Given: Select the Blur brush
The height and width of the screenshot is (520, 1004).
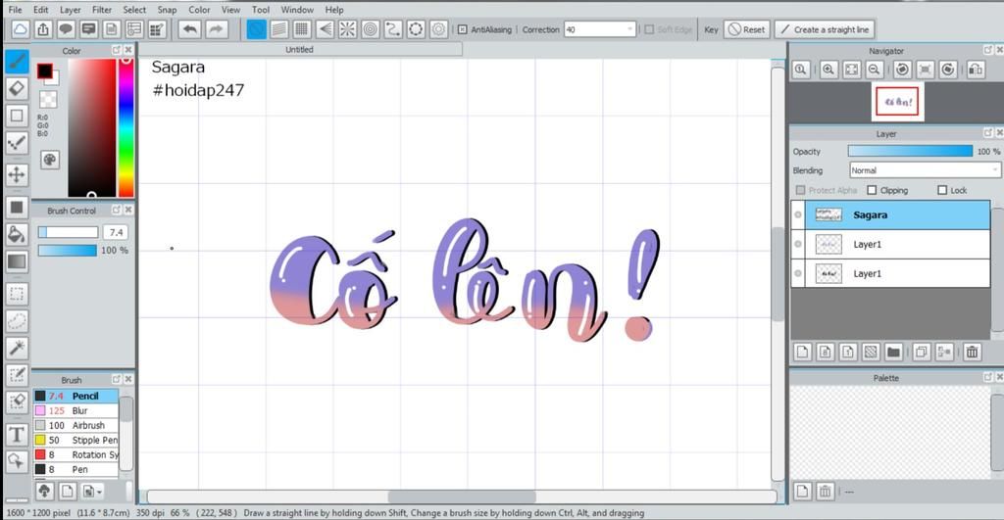Looking at the screenshot, I should [76, 410].
